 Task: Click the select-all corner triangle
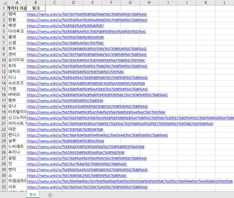(x=4, y=3)
